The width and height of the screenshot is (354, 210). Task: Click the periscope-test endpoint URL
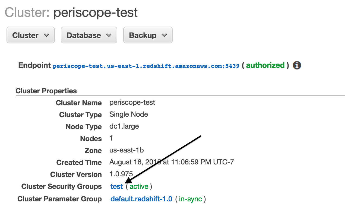tap(146, 66)
